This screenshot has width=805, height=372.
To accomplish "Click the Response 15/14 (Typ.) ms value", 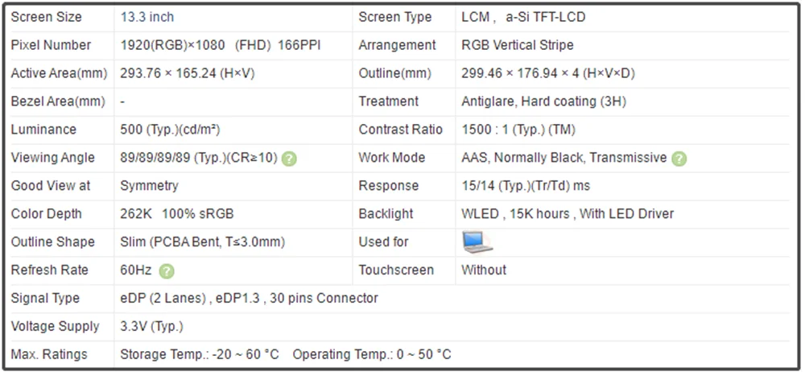I will (526, 185).
